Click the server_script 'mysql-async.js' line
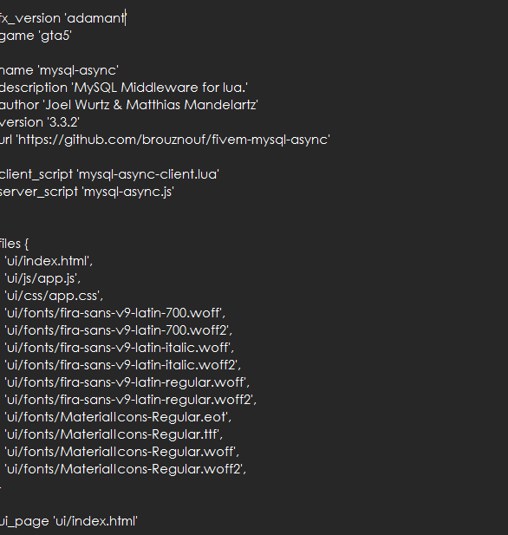Screen dimensions: 508x535 click(87, 192)
